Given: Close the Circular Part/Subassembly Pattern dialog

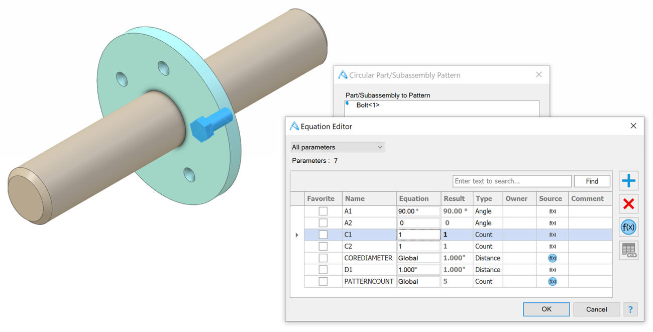Looking at the screenshot, I should (x=538, y=75).
